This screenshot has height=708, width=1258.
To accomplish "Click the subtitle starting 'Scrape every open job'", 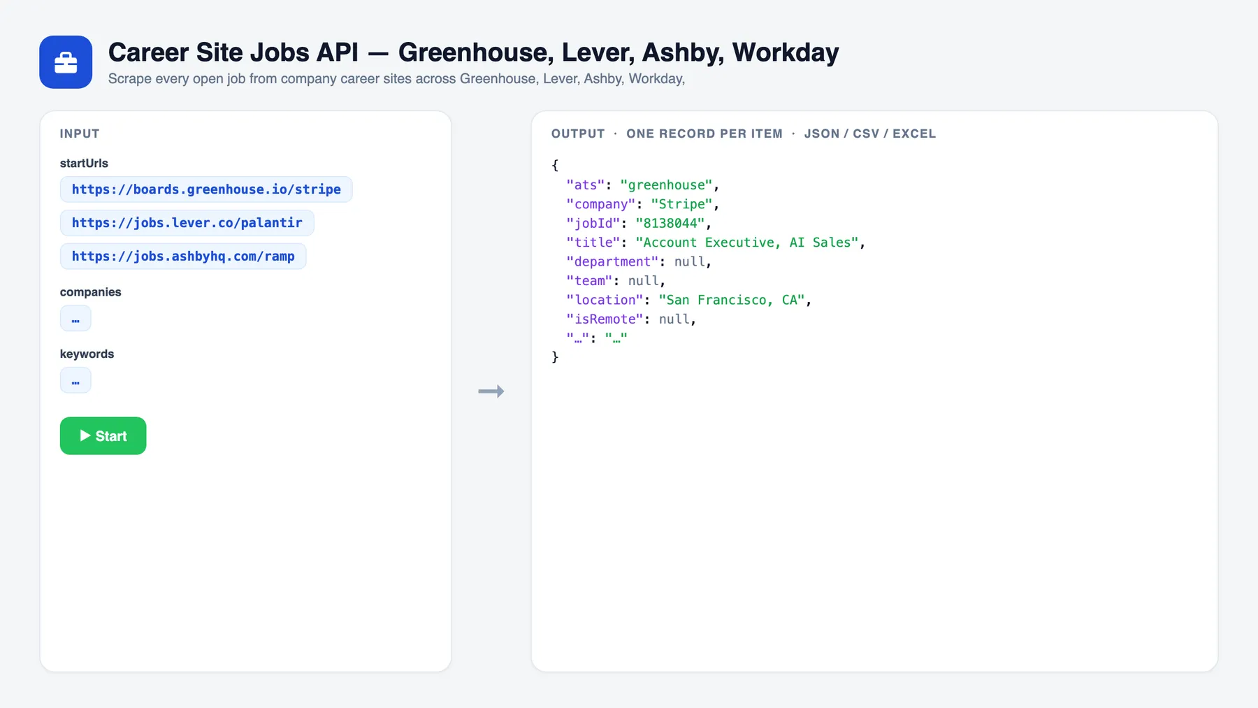I will 396,79.
